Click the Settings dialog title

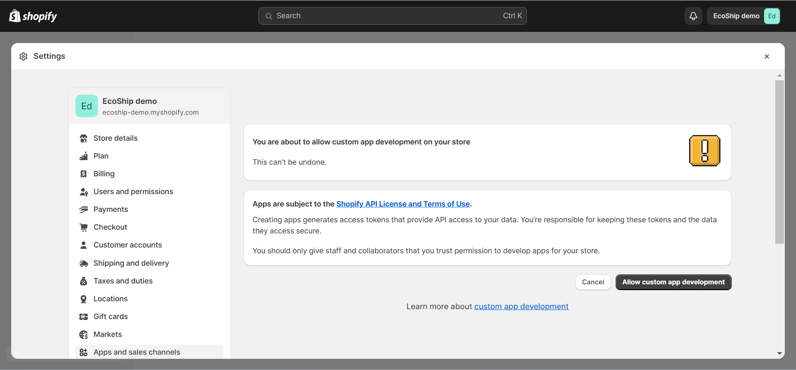click(x=49, y=56)
